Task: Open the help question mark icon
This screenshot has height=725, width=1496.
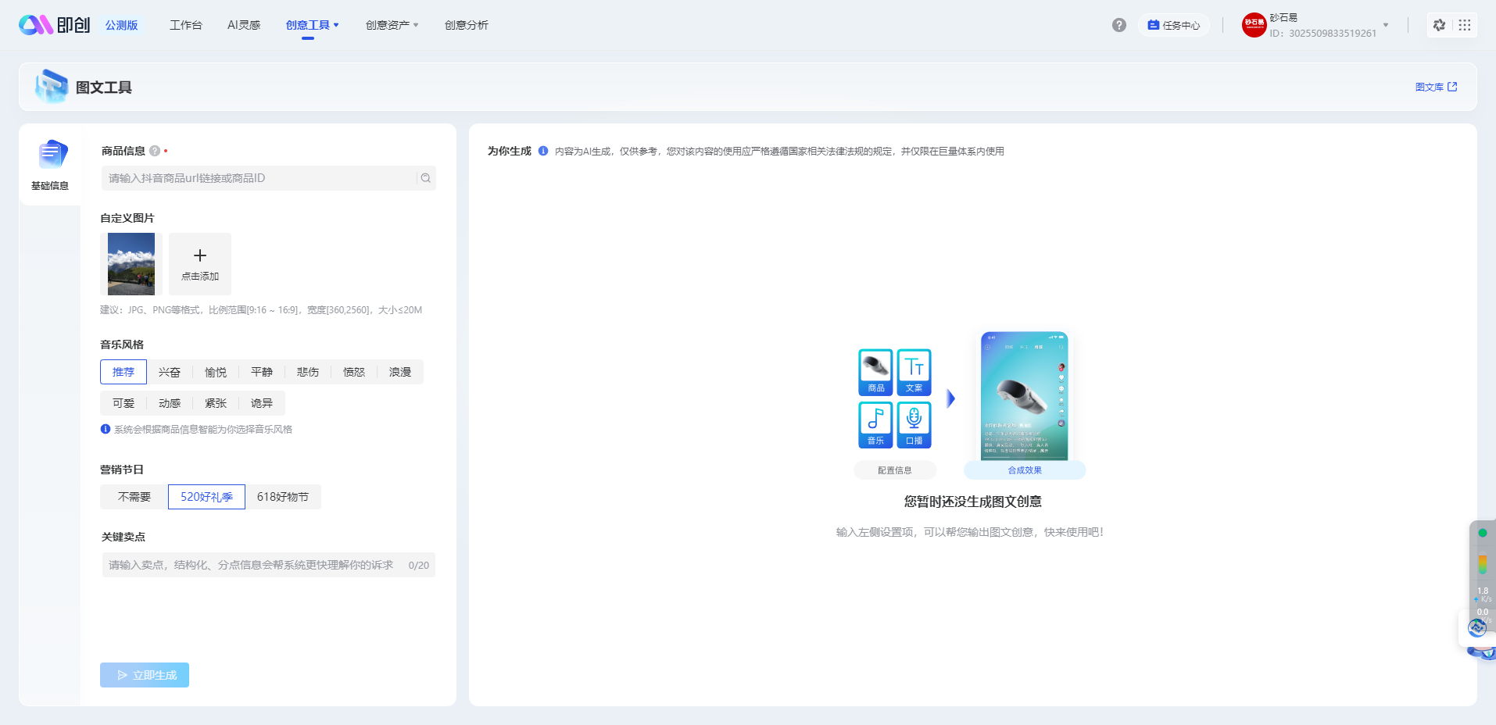Action: [x=1118, y=24]
